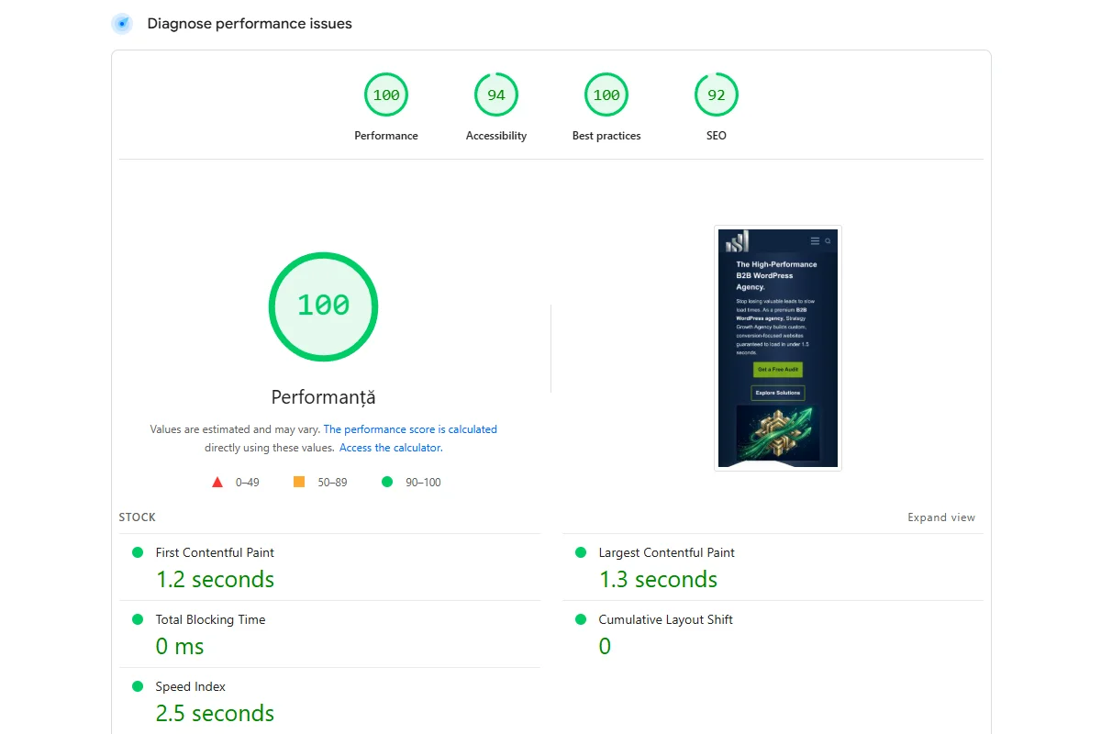The image size is (1101, 734).
Task: Click the 'Performanță' heading text
Action: pyautogui.click(x=323, y=397)
